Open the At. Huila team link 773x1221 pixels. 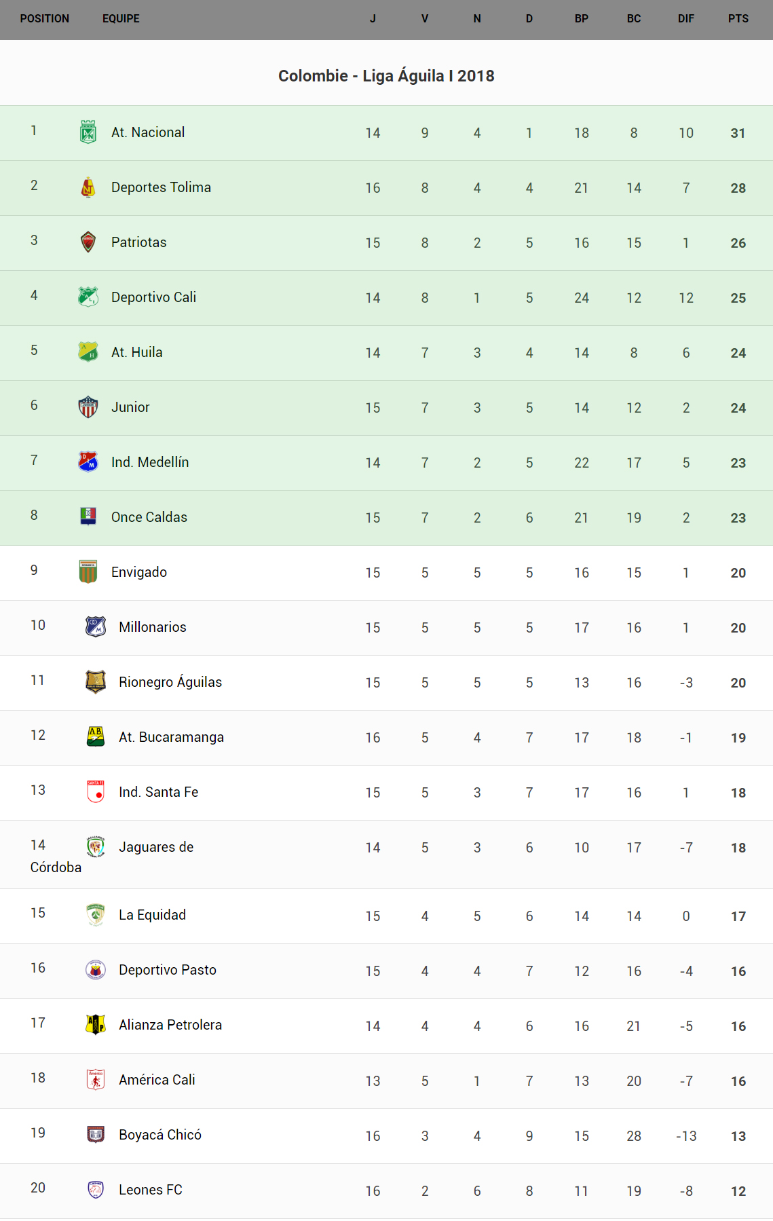(x=137, y=352)
